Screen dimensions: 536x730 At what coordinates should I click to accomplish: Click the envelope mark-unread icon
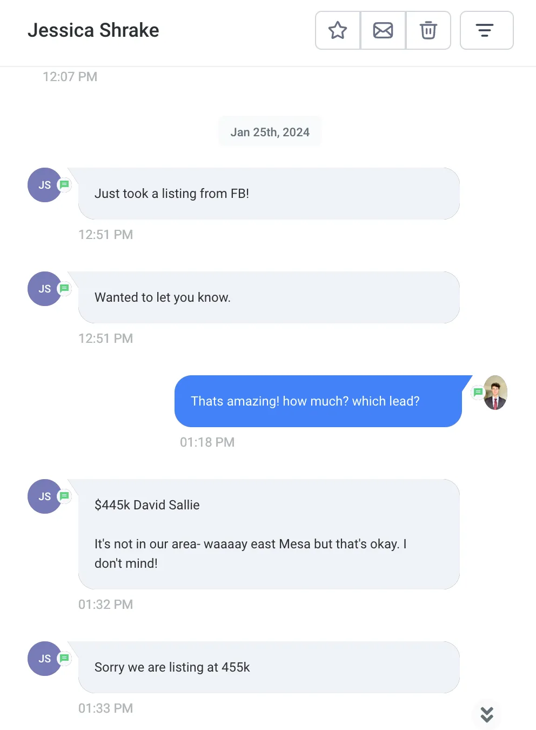[383, 30]
